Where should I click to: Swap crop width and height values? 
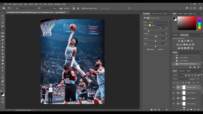point(39,8)
